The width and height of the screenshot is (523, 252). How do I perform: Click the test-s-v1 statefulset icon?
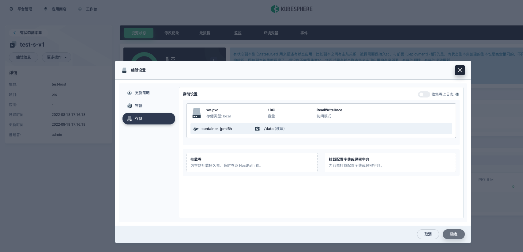13,45
